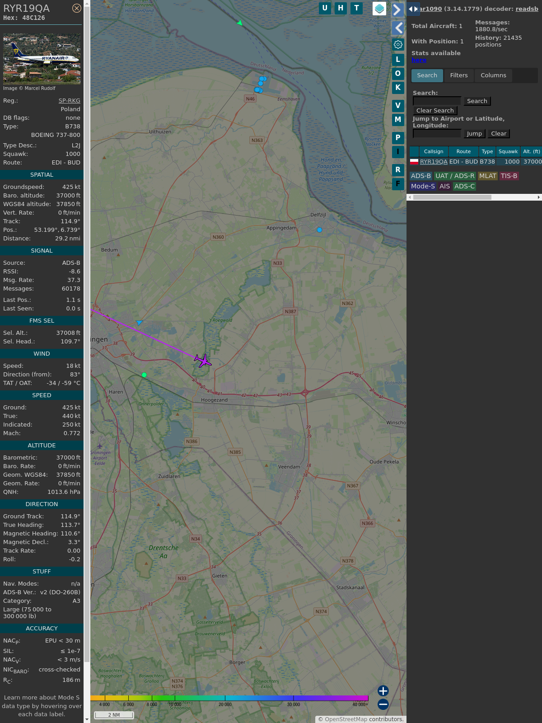Viewport: 542px width, 723px height.
Task: Toggle the sidebar width double-arrow control
Action: (413, 9)
